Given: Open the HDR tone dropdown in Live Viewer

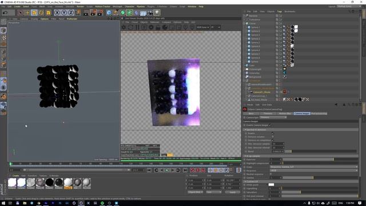Looking at the screenshot, I should (203, 27).
